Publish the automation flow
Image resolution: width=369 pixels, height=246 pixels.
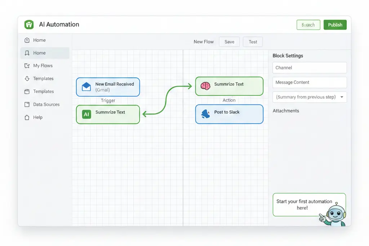335,24
